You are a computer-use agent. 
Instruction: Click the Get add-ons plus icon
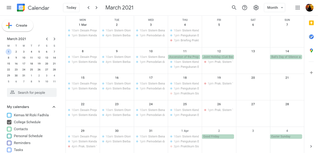(x=311, y=72)
